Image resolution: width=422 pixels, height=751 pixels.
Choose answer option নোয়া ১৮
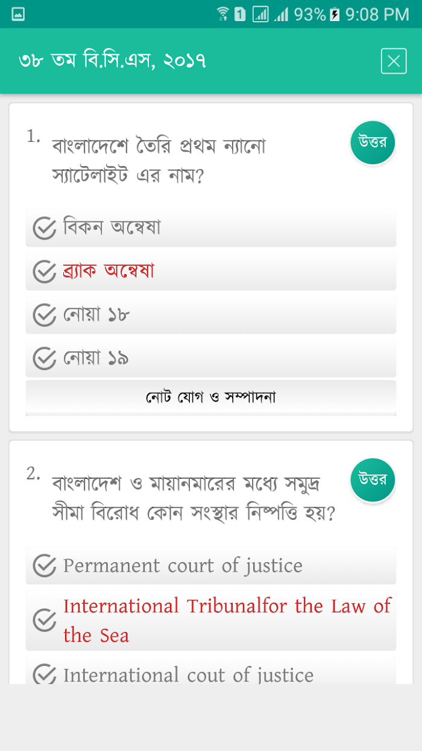tap(211, 315)
